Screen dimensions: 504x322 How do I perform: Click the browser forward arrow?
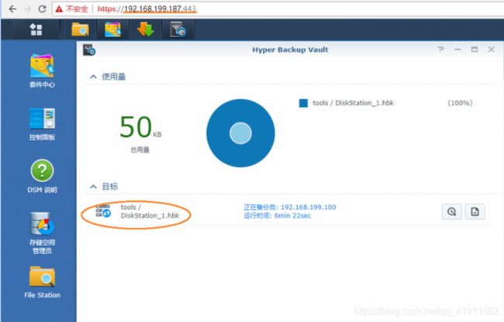28,9
